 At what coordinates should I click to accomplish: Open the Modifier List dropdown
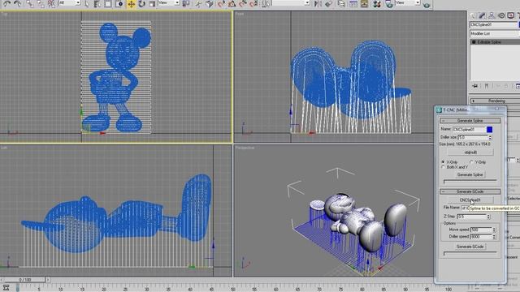click(495, 33)
